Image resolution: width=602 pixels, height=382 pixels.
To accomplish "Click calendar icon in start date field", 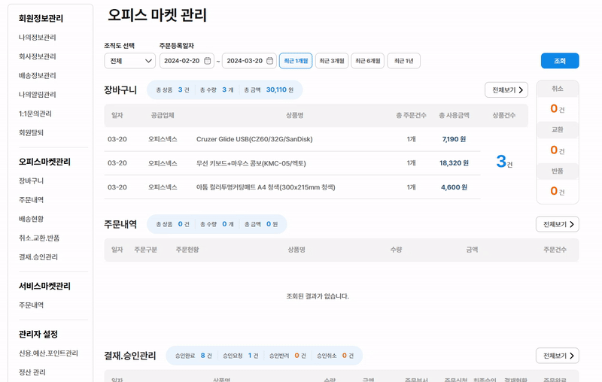I will (207, 61).
